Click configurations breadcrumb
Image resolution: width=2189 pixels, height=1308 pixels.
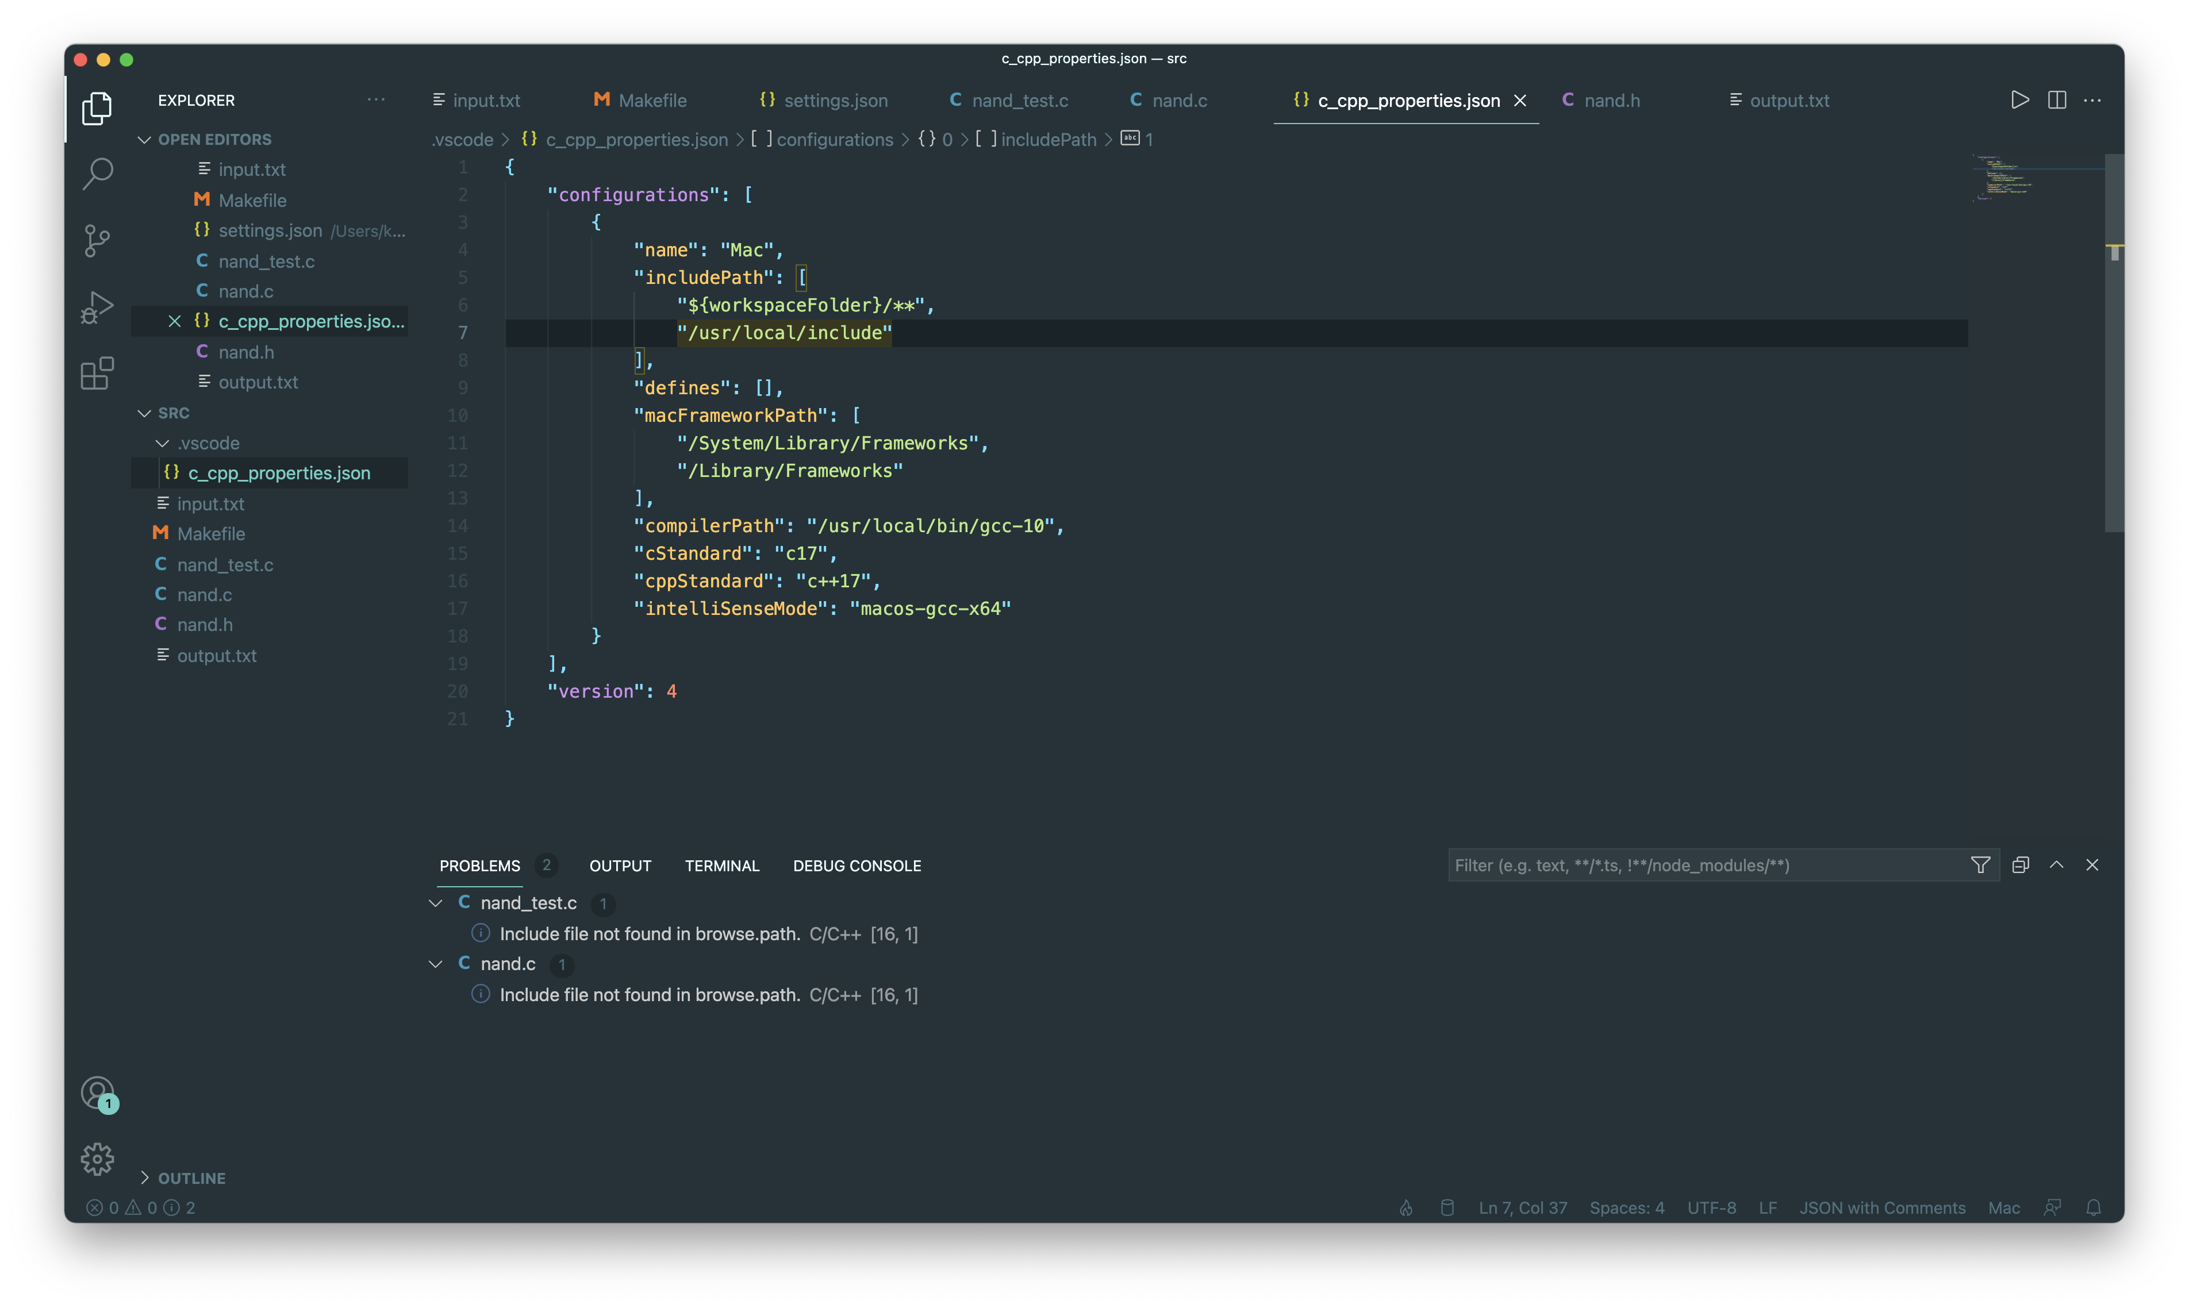coord(834,139)
